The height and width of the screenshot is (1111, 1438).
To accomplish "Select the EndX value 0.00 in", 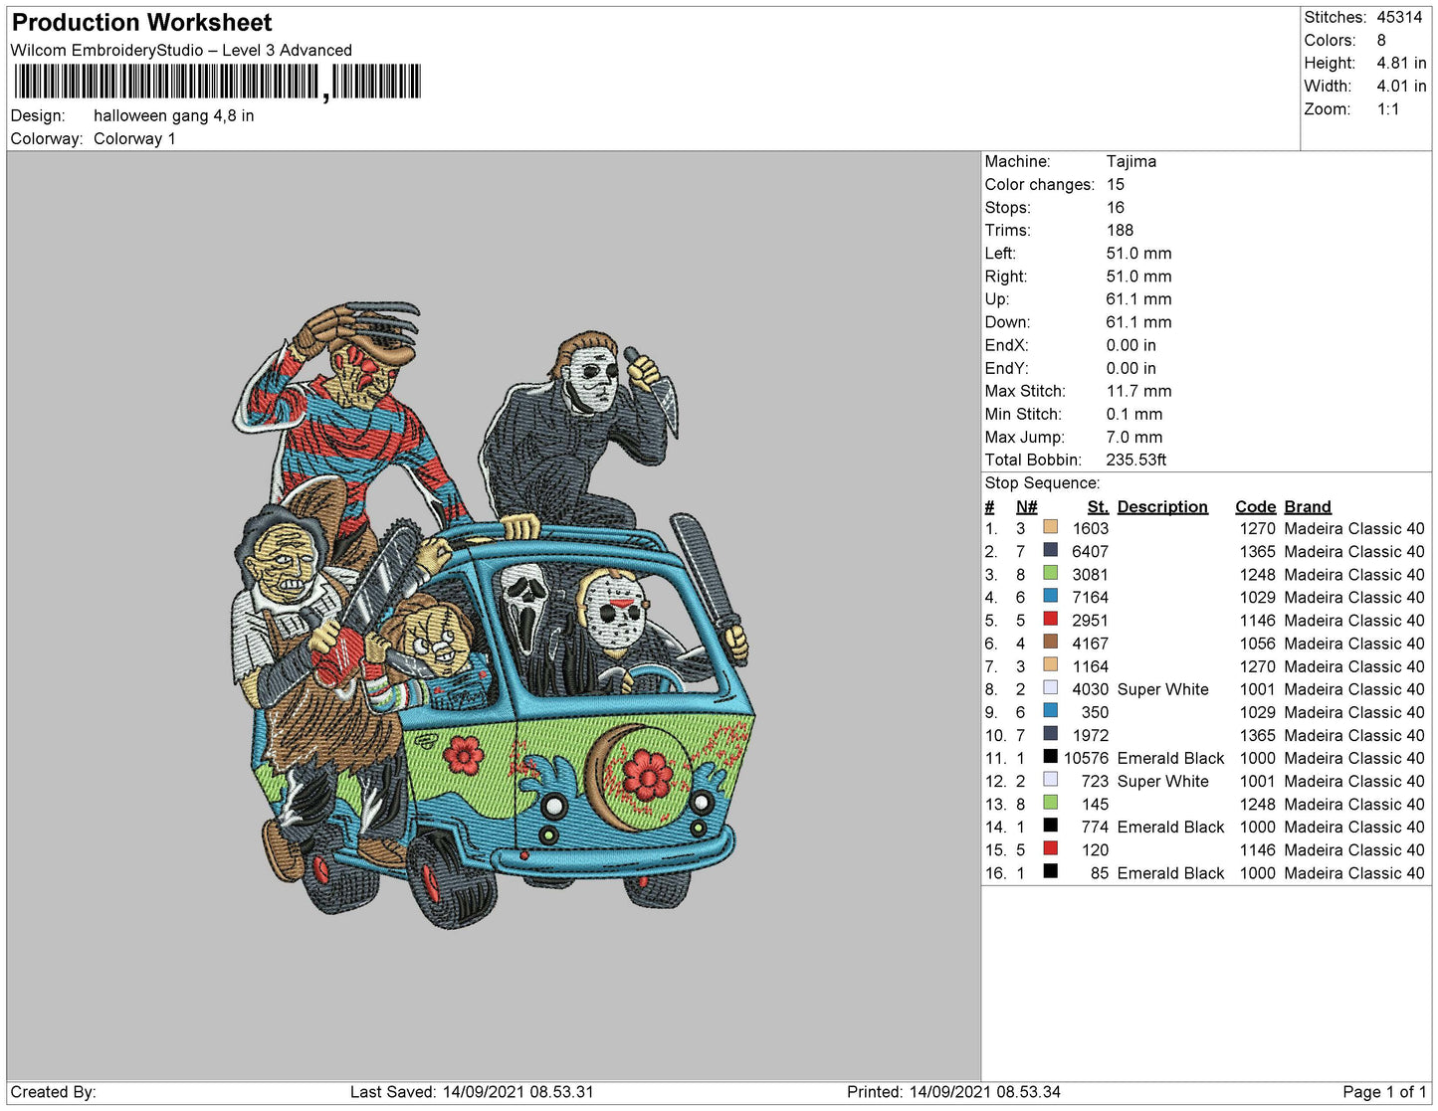I will (x=1131, y=344).
